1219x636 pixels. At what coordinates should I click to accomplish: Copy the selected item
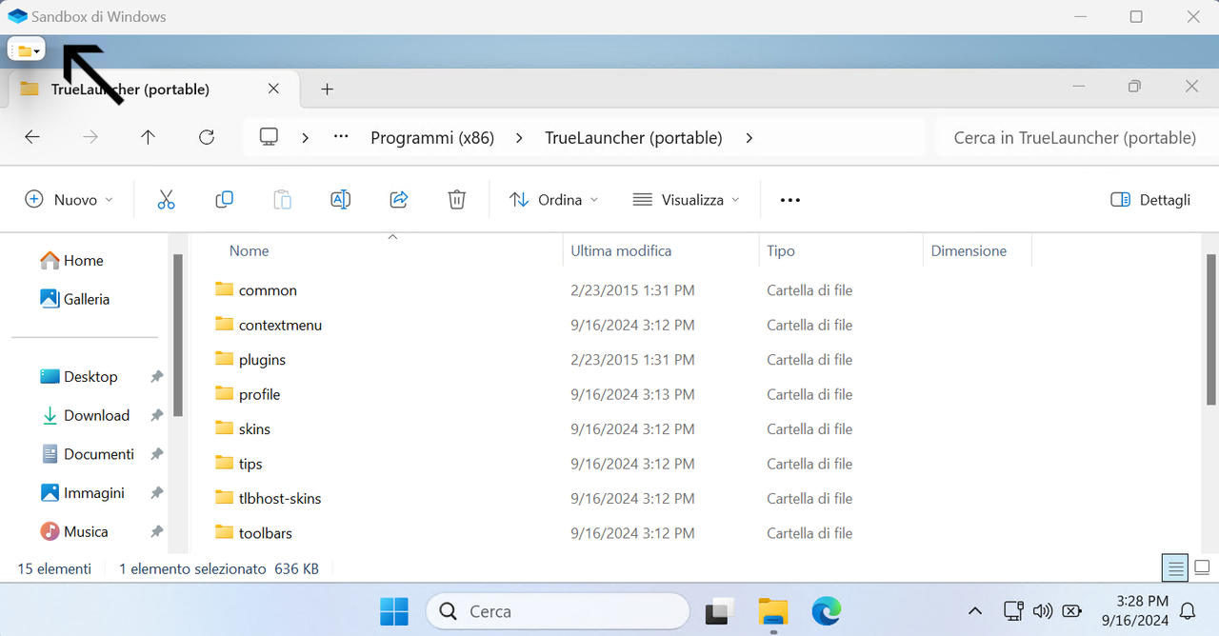pos(225,200)
